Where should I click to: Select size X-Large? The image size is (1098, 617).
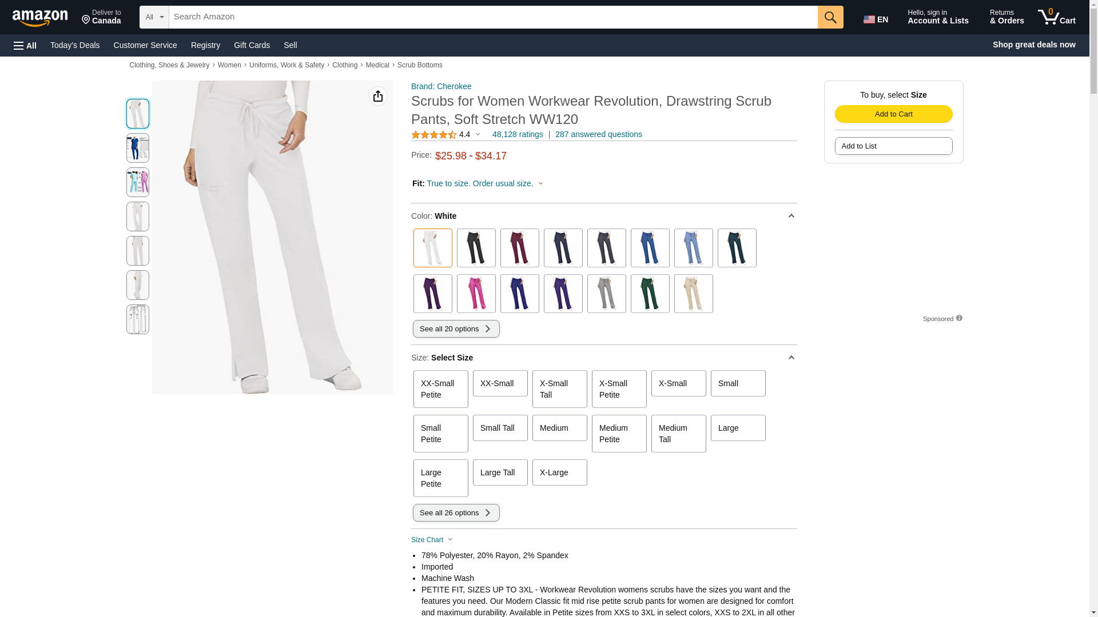tap(559, 472)
